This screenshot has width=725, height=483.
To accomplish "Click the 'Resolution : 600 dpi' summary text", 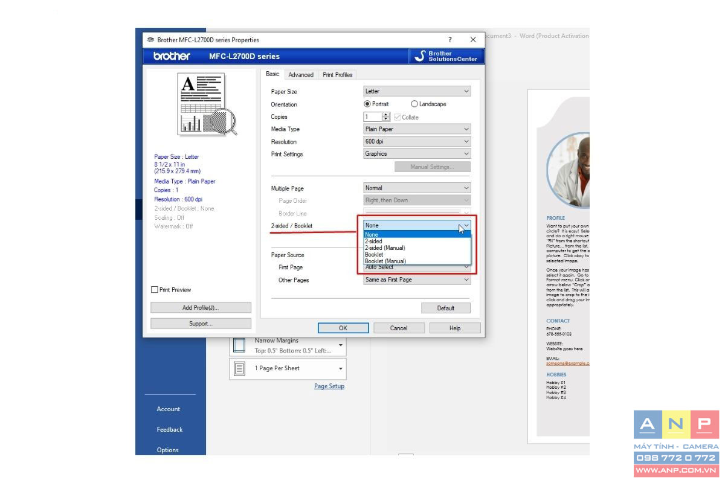I will pos(178,199).
